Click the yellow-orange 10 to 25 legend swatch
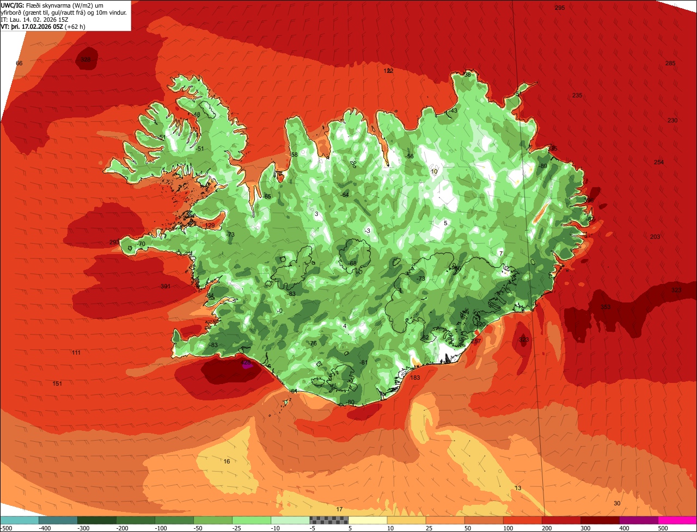The width and height of the screenshot is (697, 532). 406,520
